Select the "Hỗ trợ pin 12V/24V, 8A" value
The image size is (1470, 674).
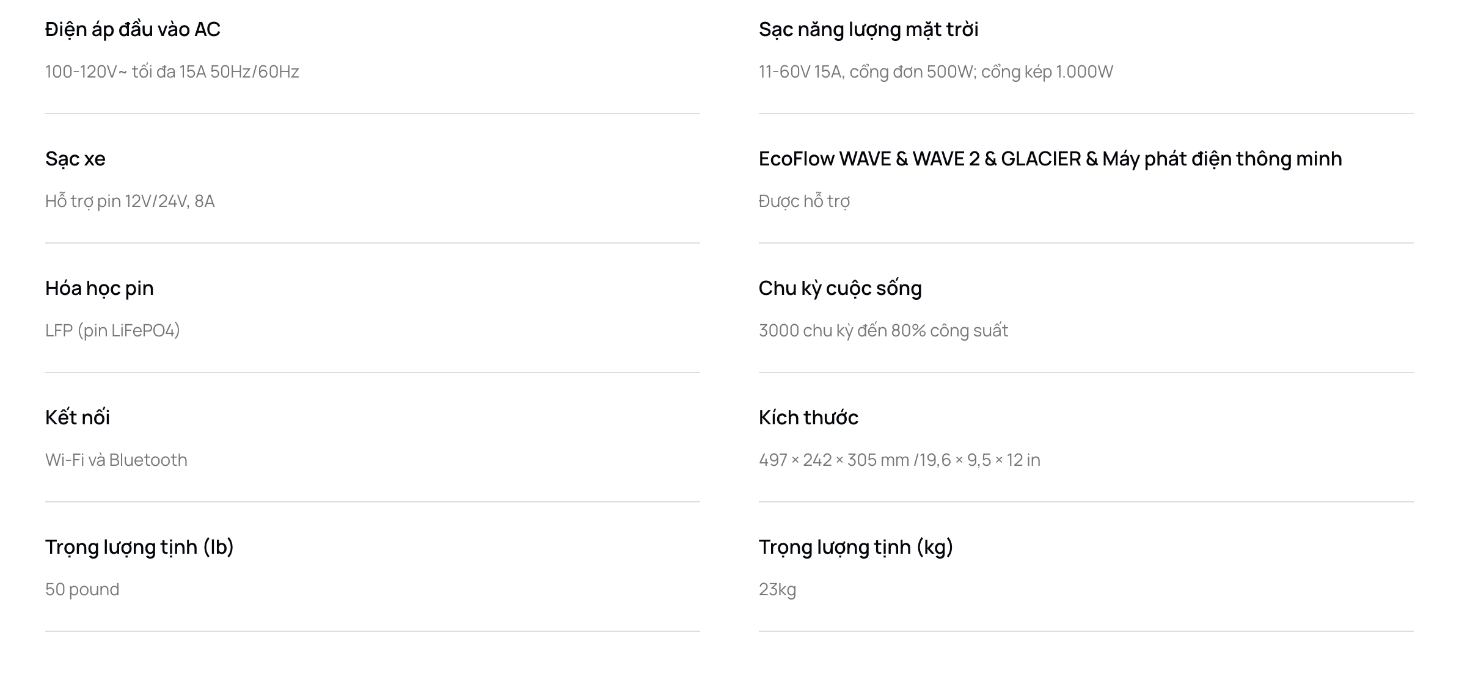130,201
